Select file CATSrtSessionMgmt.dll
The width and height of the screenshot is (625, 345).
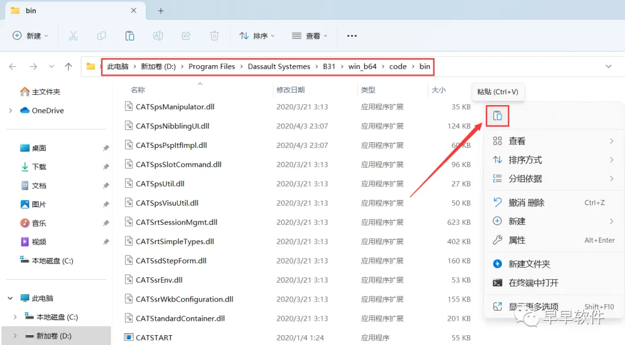176,222
